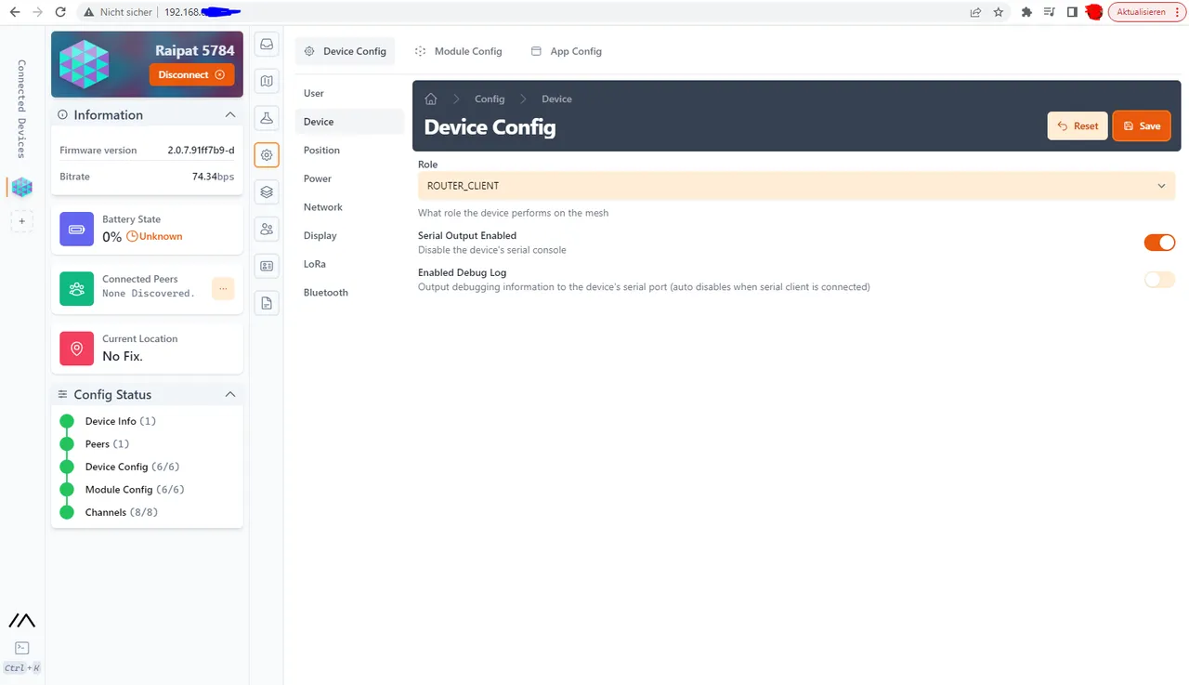
Task: Select the connected device cube icon
Action: pos(21,188)
